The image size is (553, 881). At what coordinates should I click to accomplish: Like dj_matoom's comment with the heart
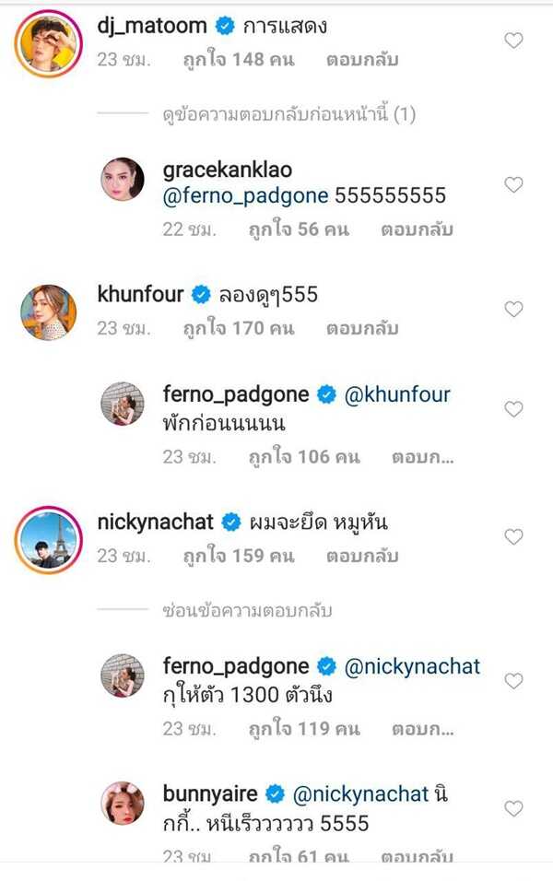(513, 40)
